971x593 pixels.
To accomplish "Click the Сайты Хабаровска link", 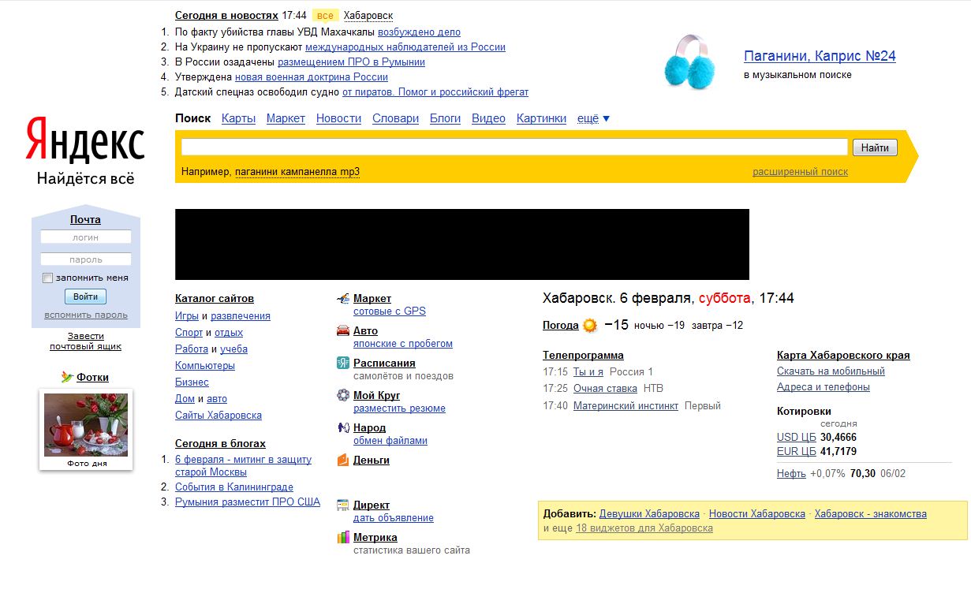I will tap(218, 415).
